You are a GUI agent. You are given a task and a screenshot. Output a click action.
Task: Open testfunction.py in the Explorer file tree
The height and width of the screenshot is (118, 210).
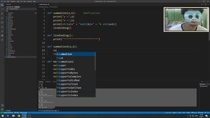[x=11, y=57]
